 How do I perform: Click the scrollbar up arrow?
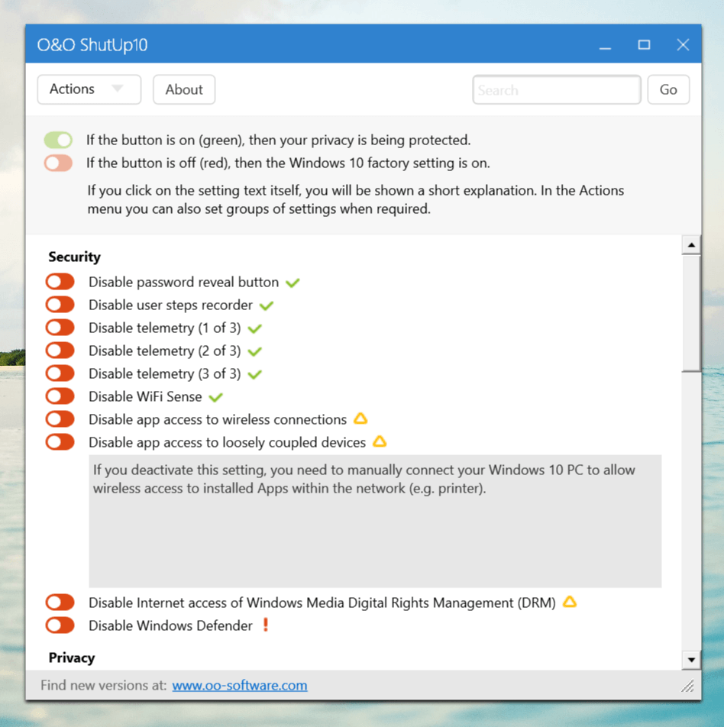[x=691, y=245]
